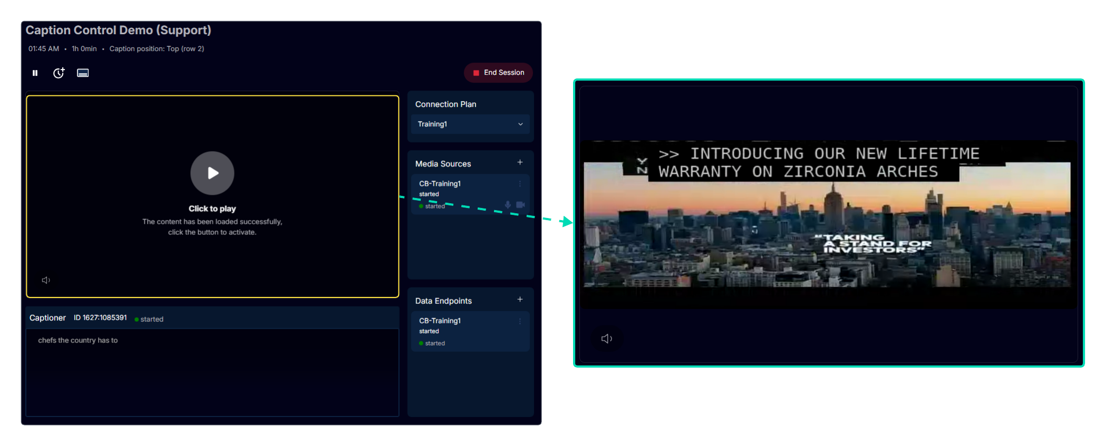
Task: Click the End Session button
Action: [498, 73]
